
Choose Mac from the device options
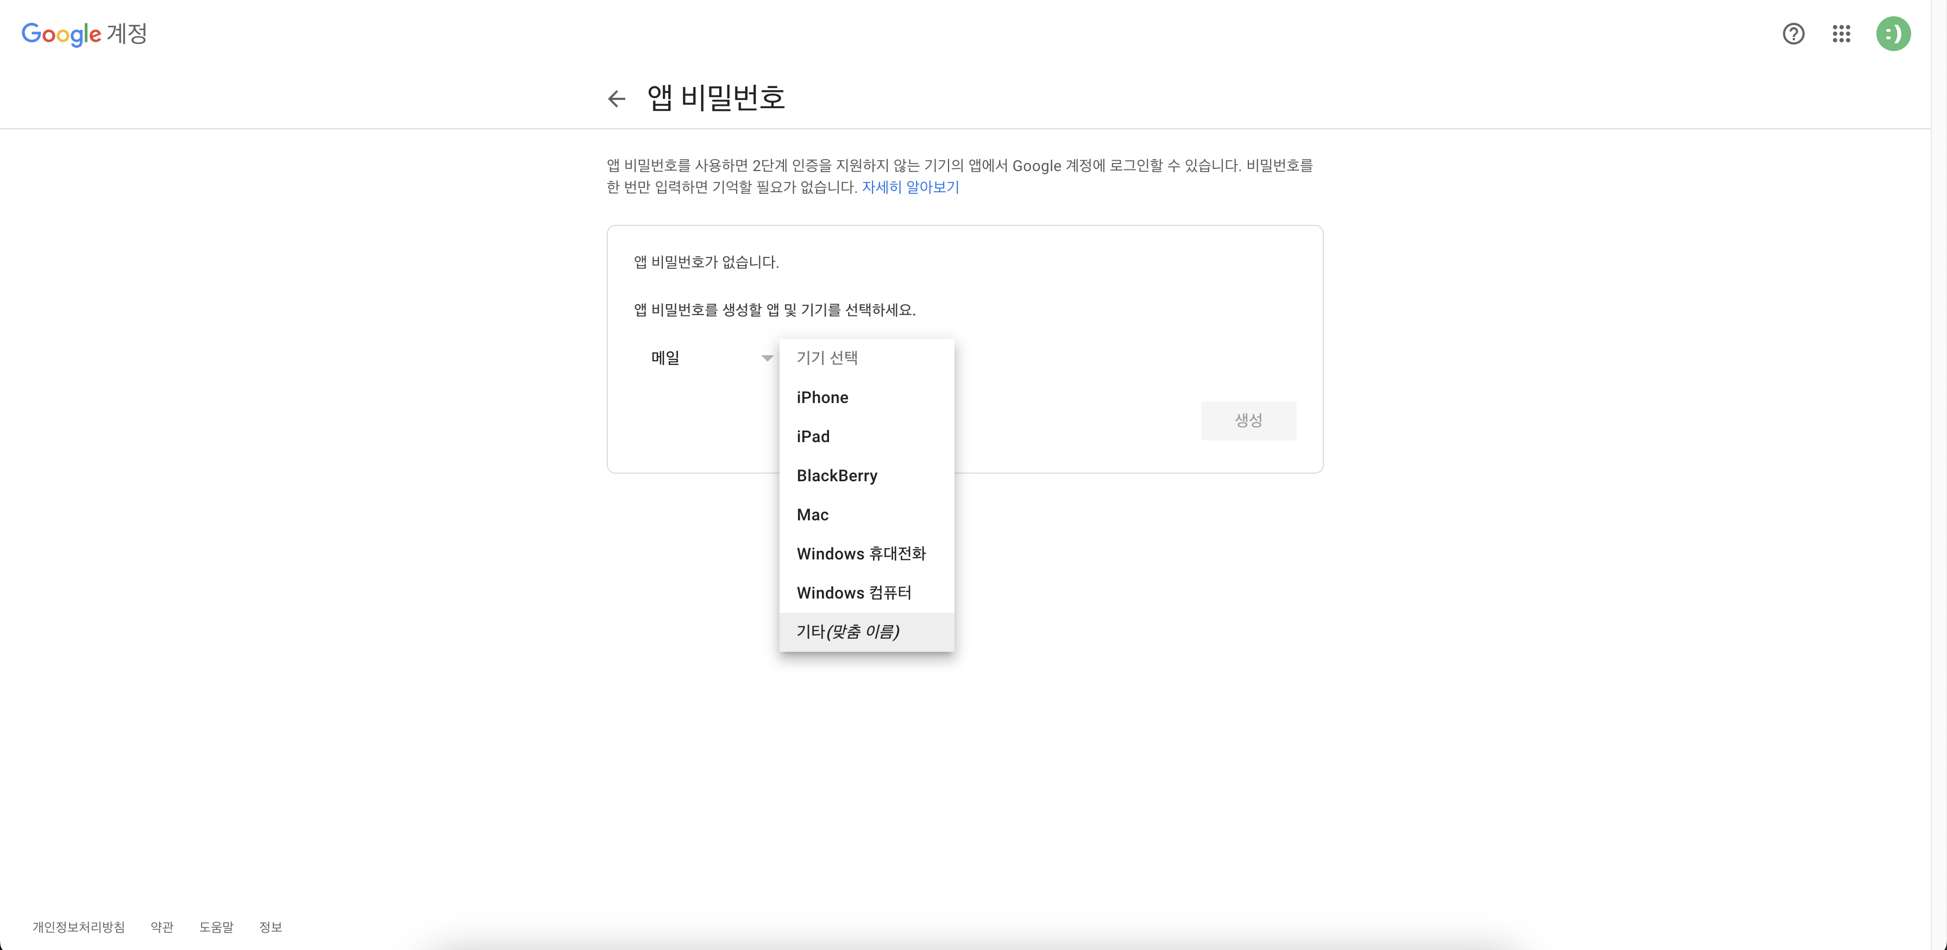point(813,515)
